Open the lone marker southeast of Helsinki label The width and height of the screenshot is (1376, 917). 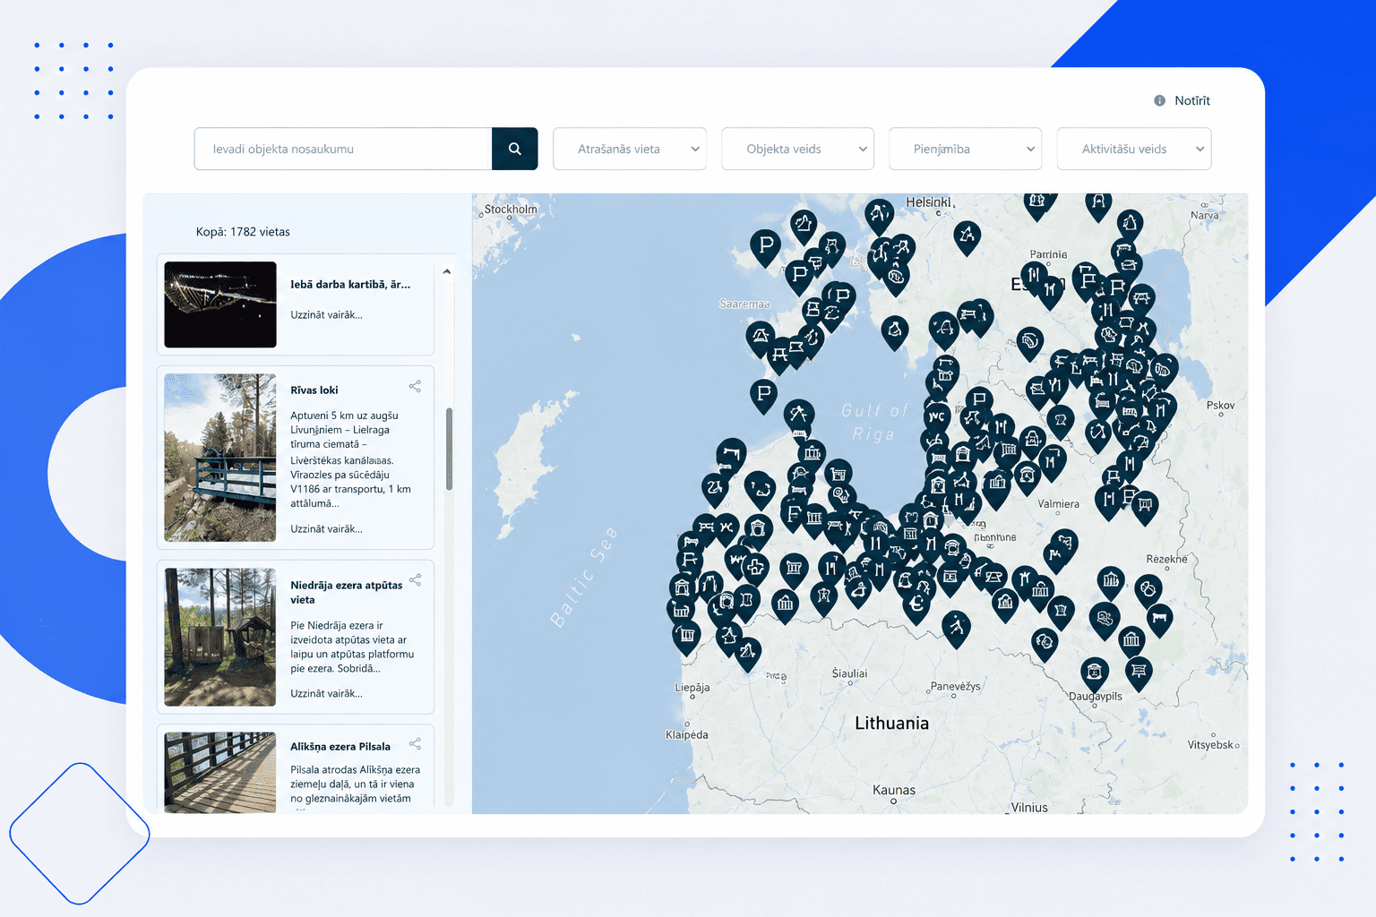967,237
